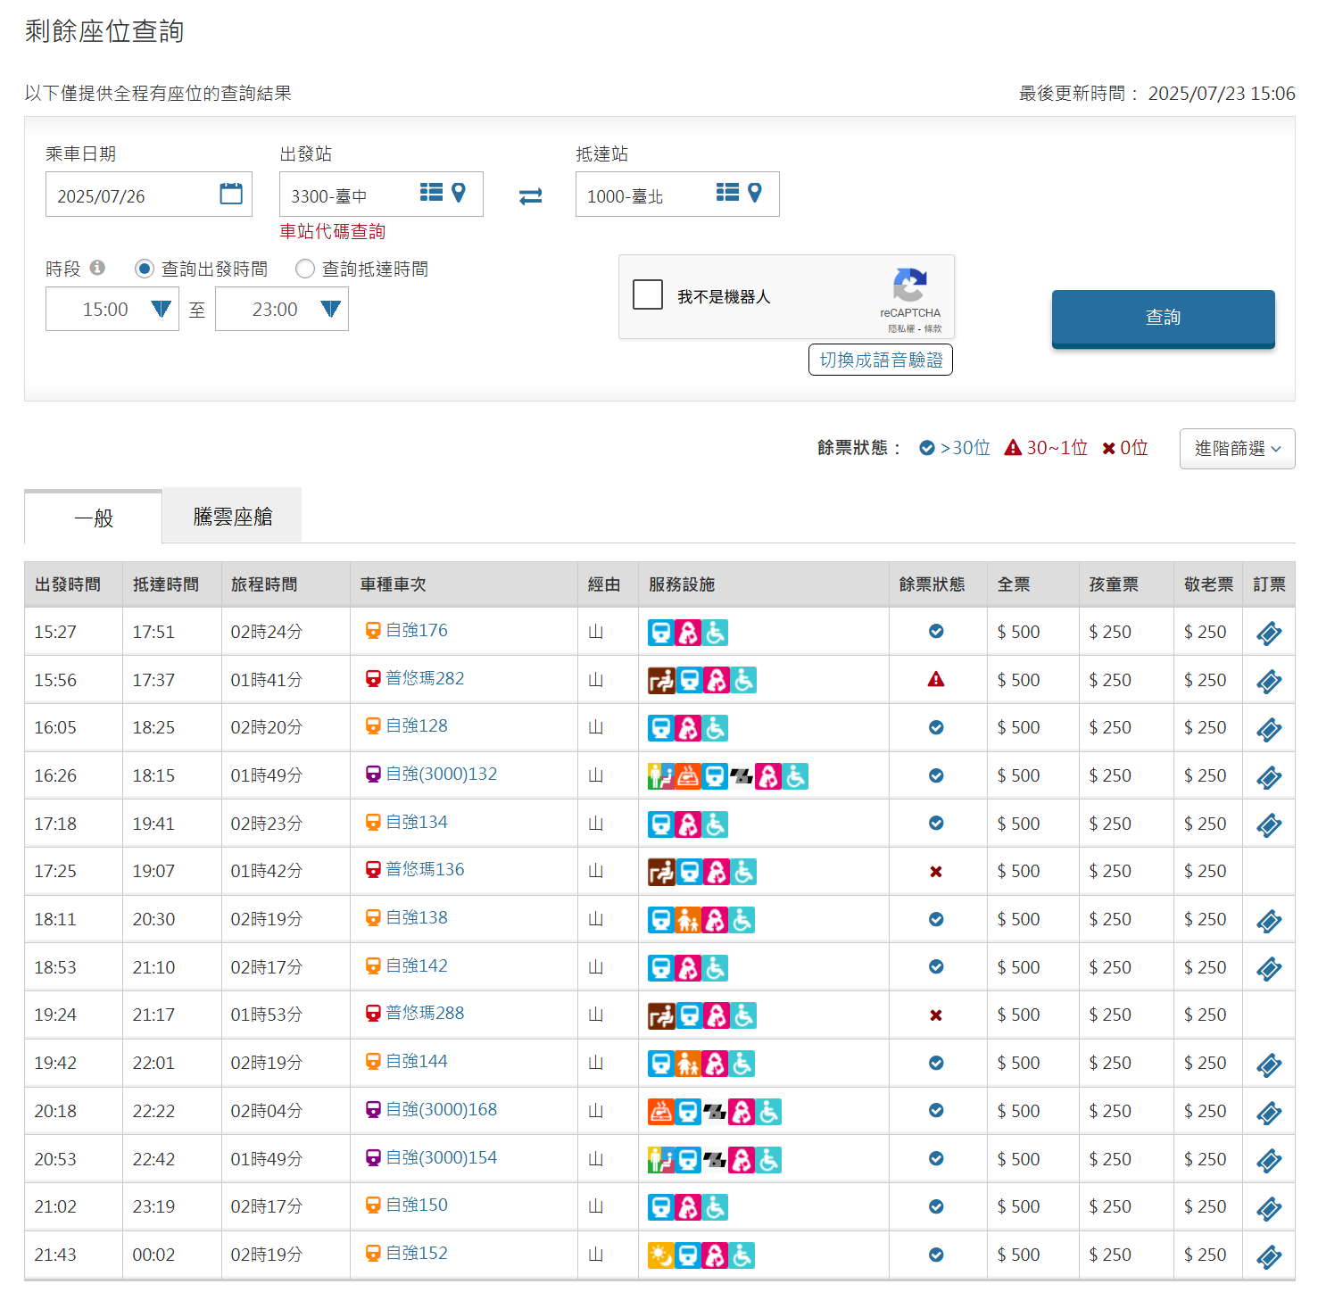Image resolution: width=1318 pixels, height=1309 pixels.
Task: Open train 自強152 details link
Action: (x=417, y=1253)
